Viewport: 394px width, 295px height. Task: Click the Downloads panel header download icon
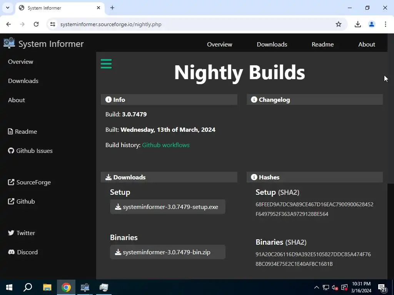pos(108,177)
